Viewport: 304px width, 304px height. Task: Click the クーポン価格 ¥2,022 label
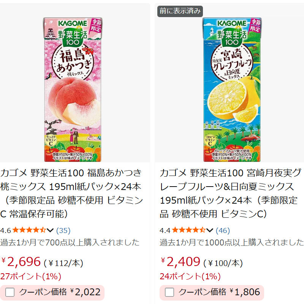click(60, 292)
